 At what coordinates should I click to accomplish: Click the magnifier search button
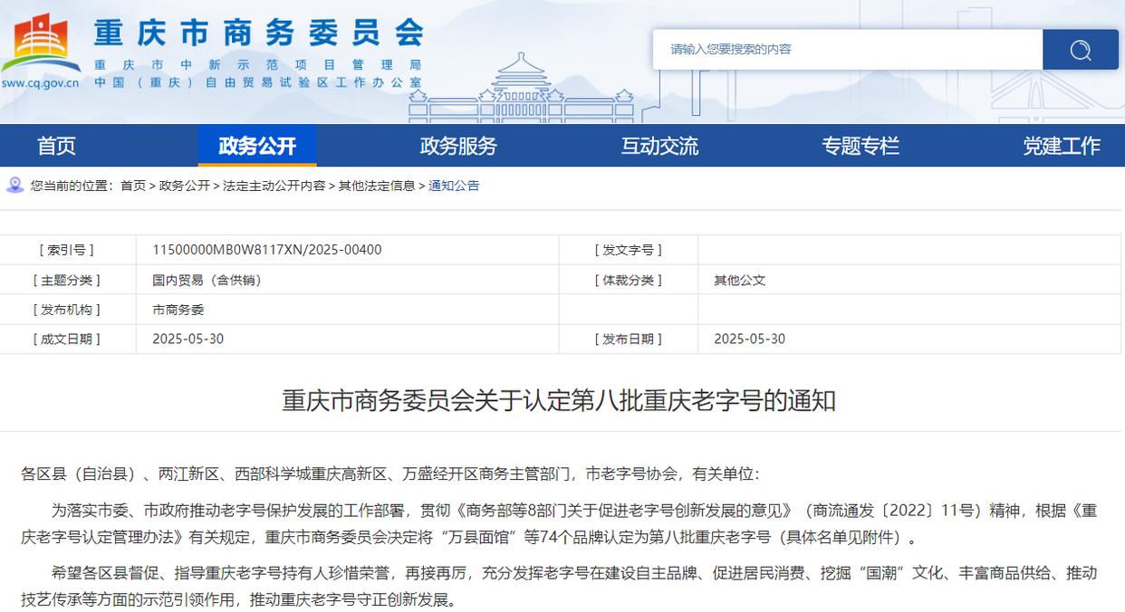[1080, 50]
